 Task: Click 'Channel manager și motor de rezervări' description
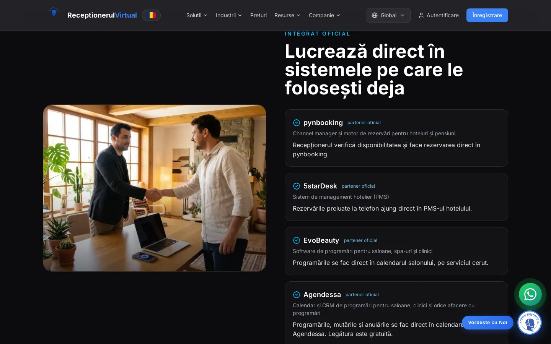[374, 133]
